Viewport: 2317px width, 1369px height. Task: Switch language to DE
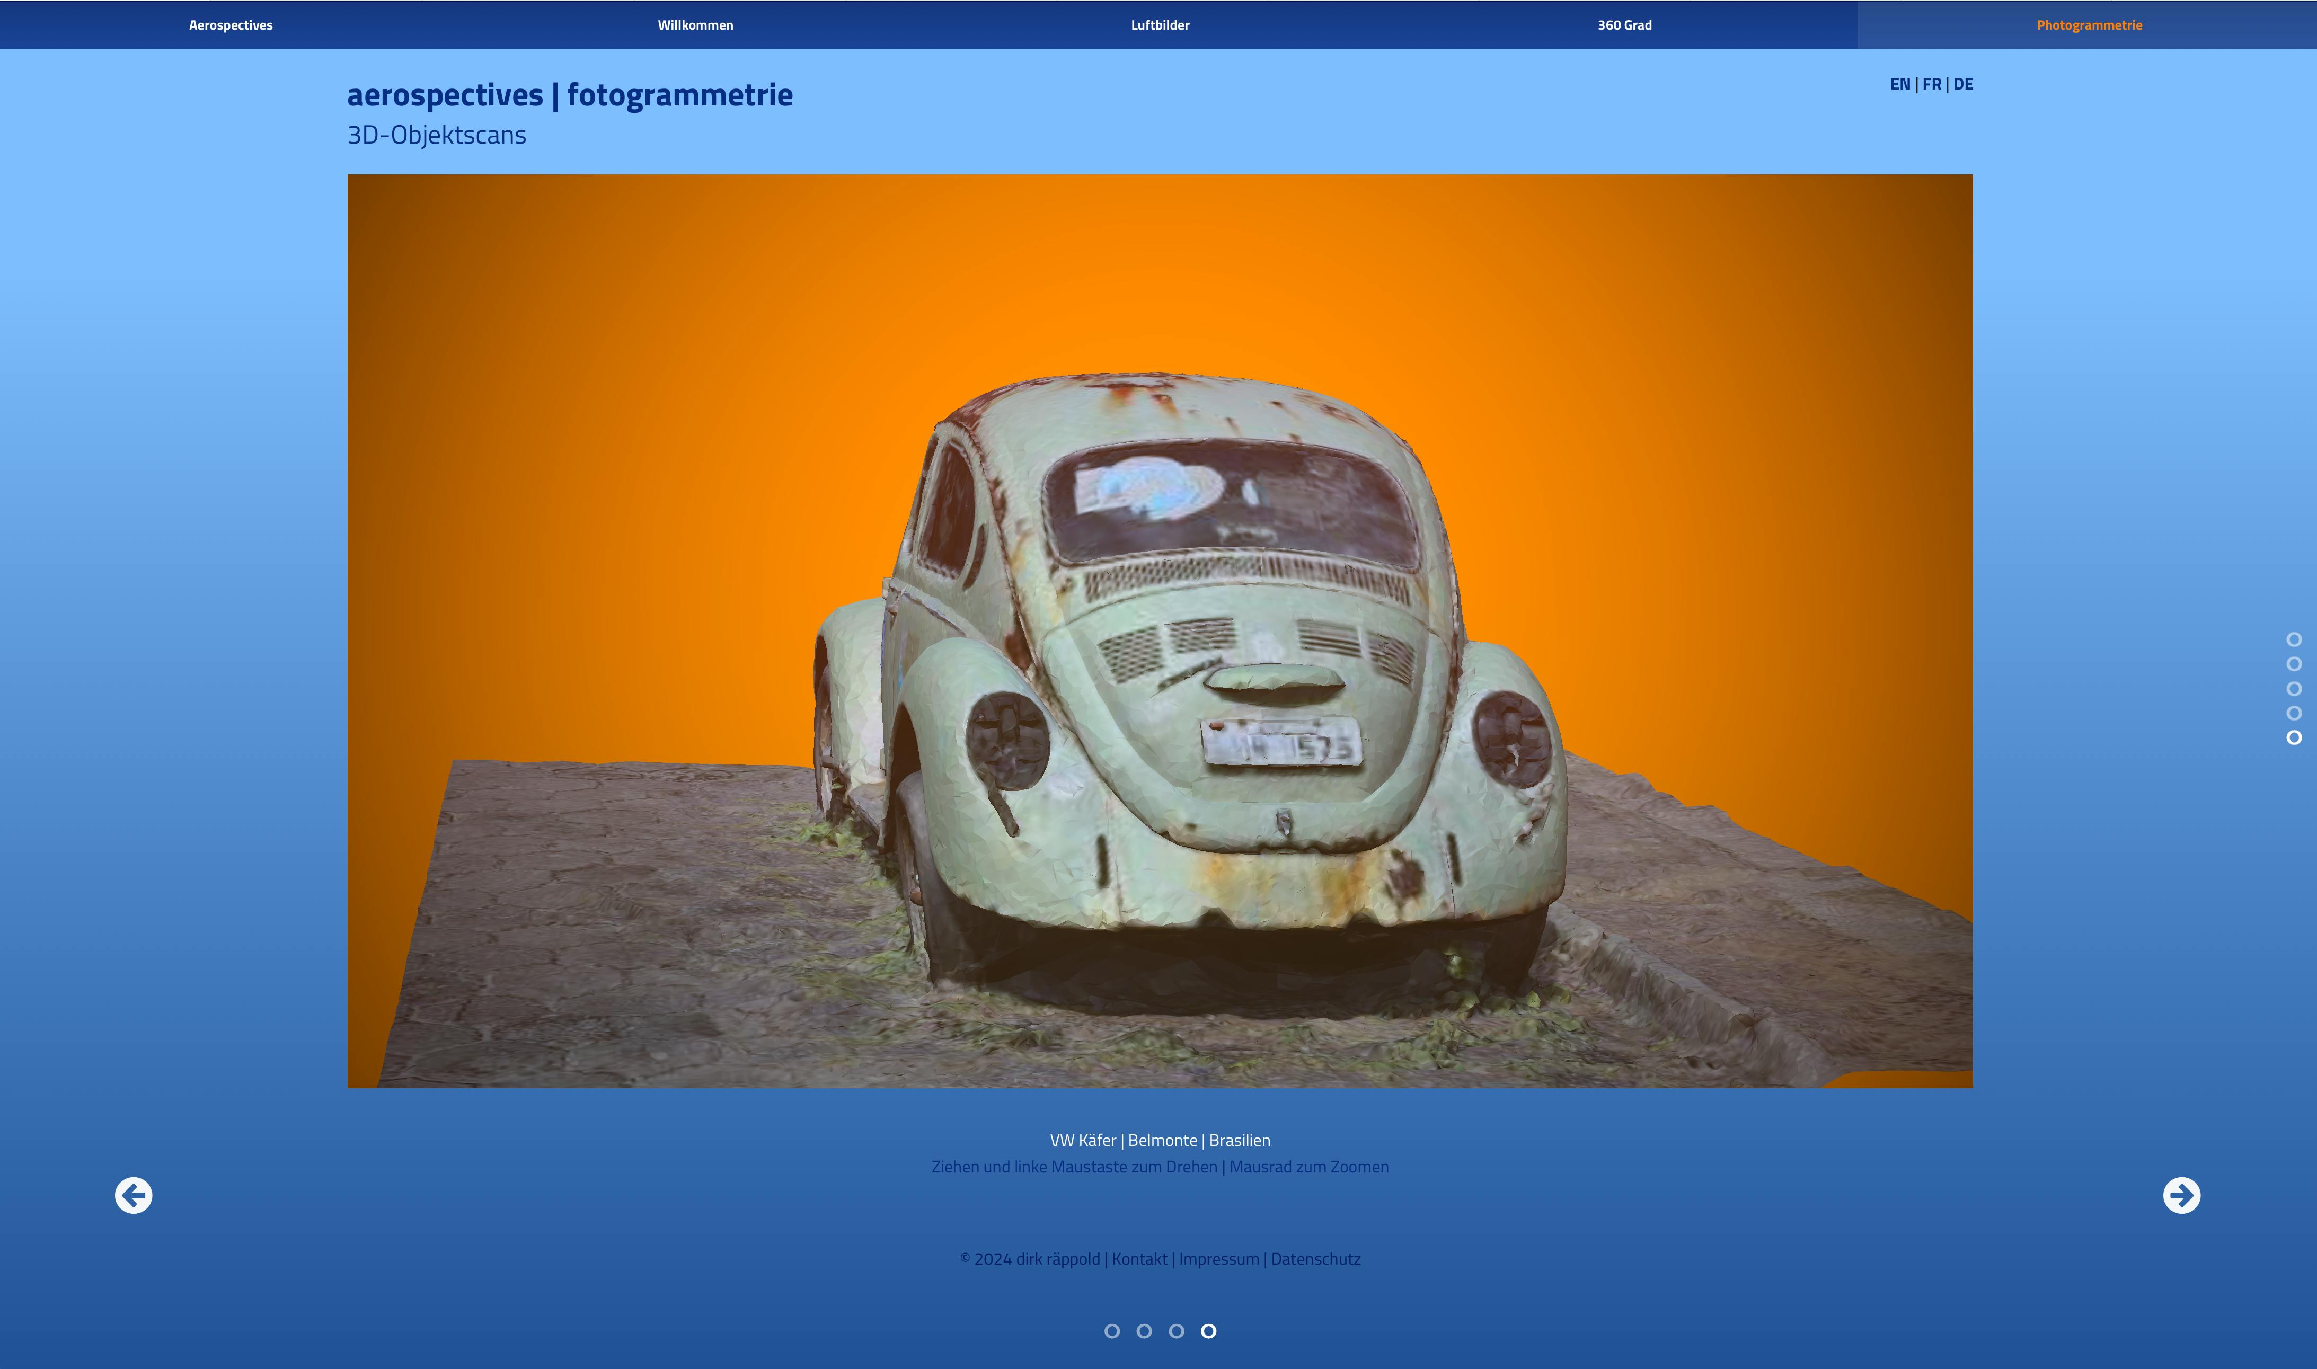[x=1964, y=84]
